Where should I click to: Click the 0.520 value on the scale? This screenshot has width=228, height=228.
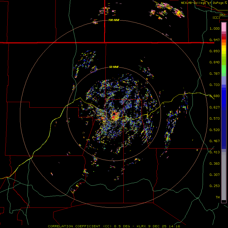[x=215, y=130]
